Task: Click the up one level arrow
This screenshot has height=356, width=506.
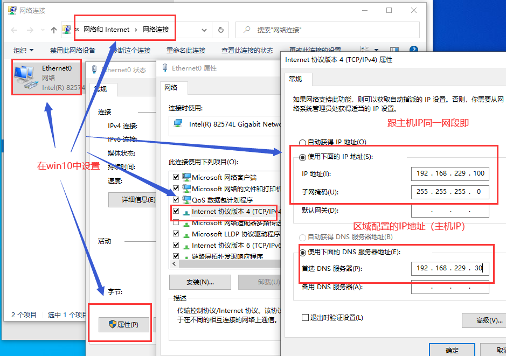Action: [x=53, y=30]
